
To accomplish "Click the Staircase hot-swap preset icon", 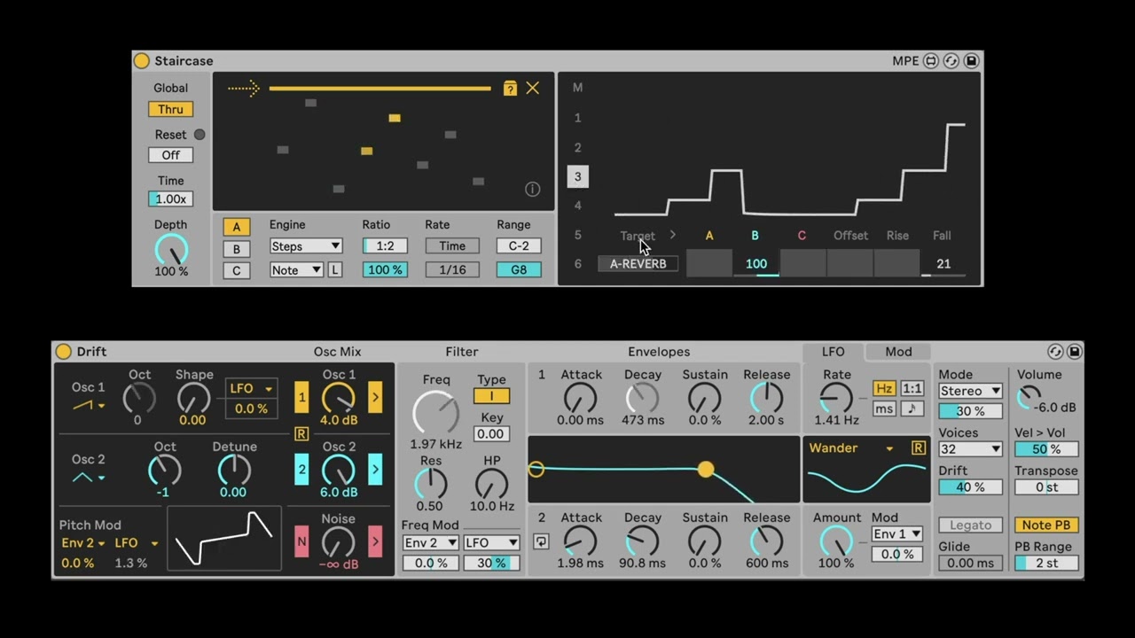I will pyautogui.click(x=951, y=61).
